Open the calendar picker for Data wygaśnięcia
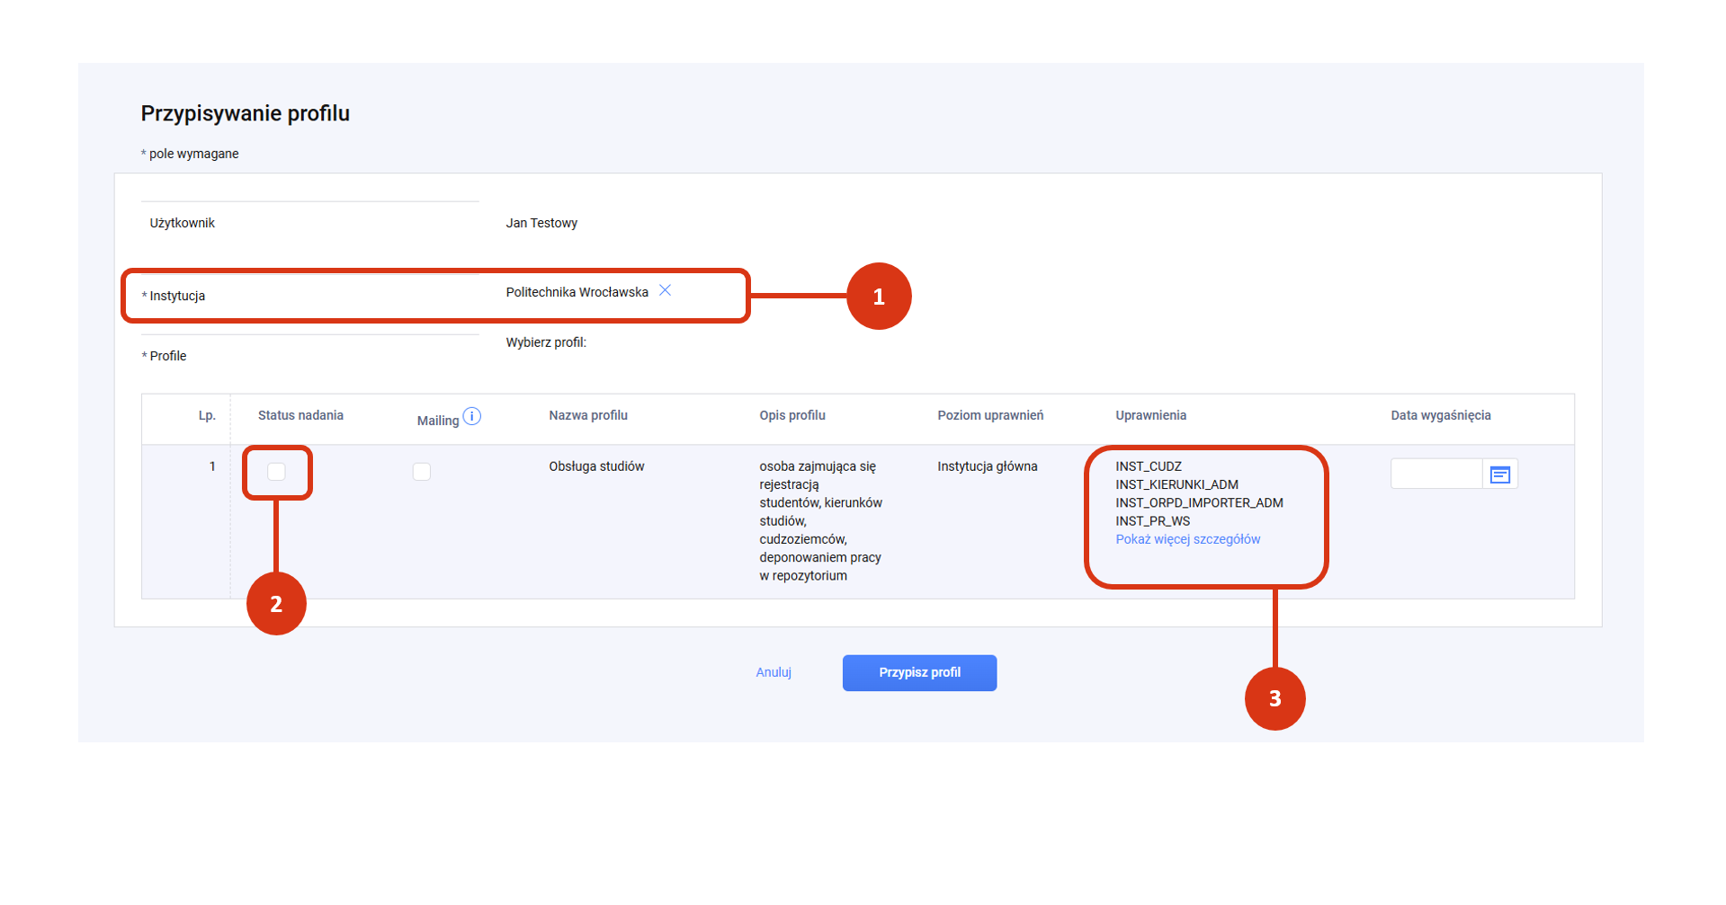Screen dimensions: 1726x905 point(1499,475)
